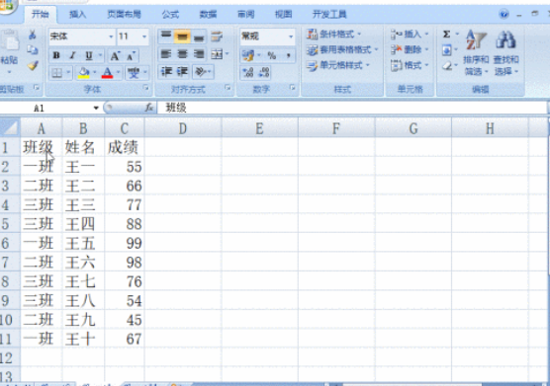The height and width of the screenshot is (386, 550).
Task: Toggle bold formatting (B)
Action: point(56,55)
